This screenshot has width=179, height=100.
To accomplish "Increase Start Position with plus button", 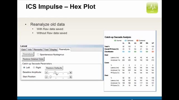I will (71, 77).
